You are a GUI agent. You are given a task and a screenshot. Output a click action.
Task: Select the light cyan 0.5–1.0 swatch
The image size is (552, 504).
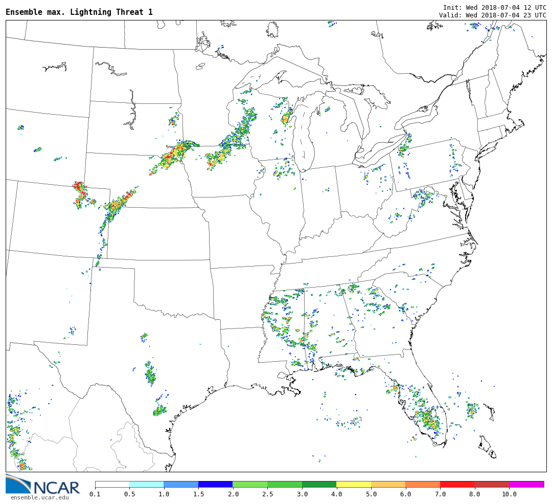(146, 484)
